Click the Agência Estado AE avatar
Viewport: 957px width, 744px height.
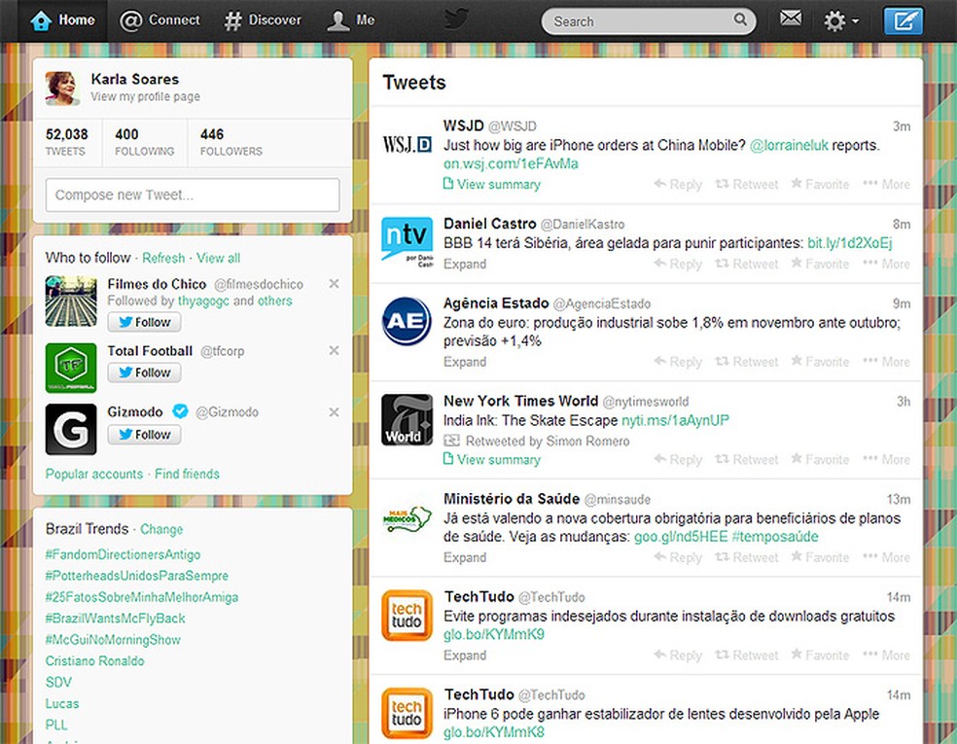click(x=408, y=321)
